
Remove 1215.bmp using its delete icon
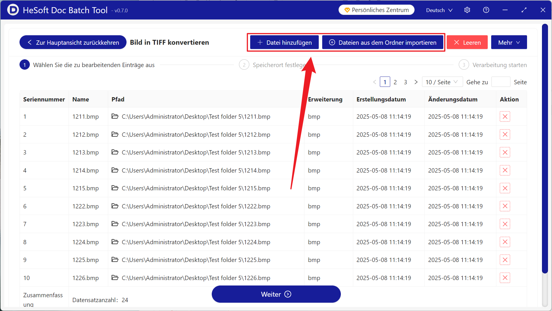[505, 188]
